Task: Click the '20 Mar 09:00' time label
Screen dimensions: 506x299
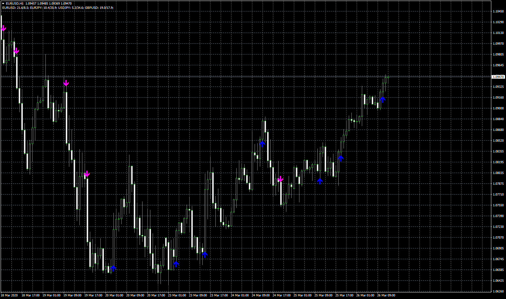Action: (x=135, y=295)
